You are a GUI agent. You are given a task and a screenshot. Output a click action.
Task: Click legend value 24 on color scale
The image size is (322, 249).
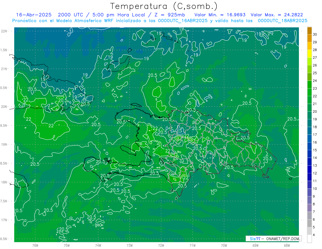click(315, 81)
